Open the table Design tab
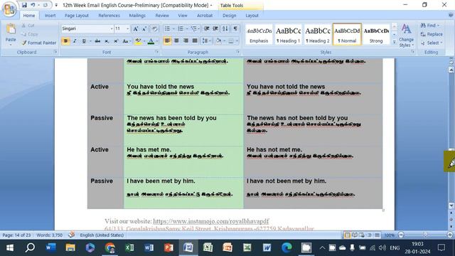Image resolution: width=455 pixels, height=256 pixels. click(x=229, y=16)
